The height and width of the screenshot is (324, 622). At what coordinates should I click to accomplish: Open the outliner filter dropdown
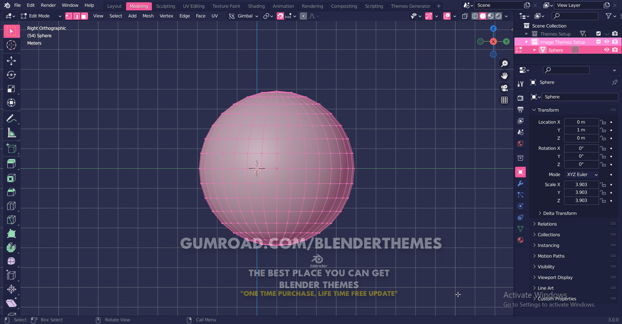610,16
